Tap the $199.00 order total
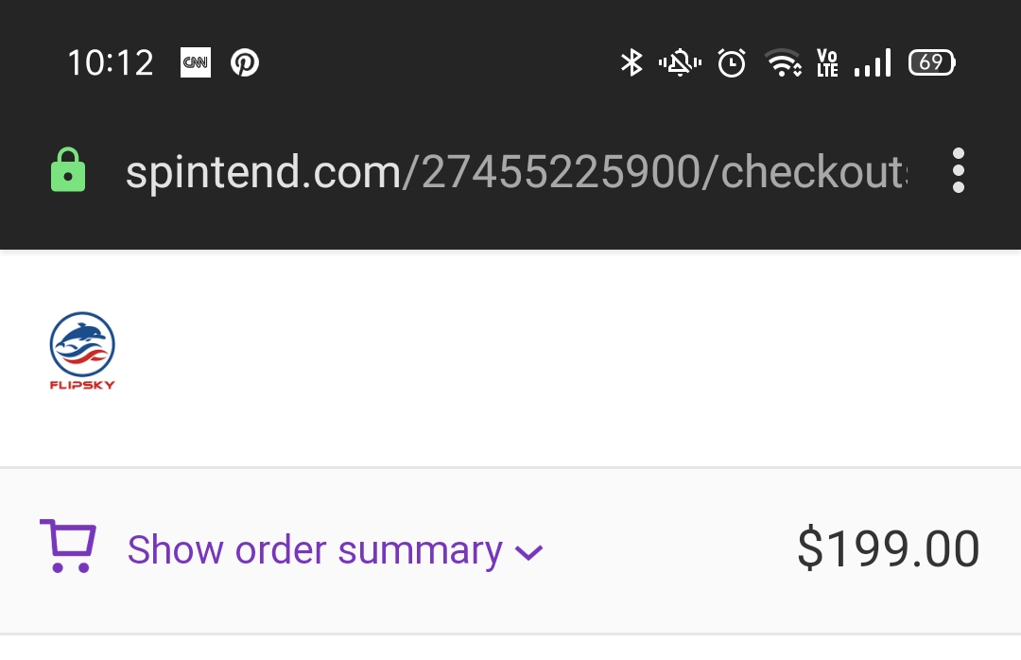 click(x=888, y=549)
